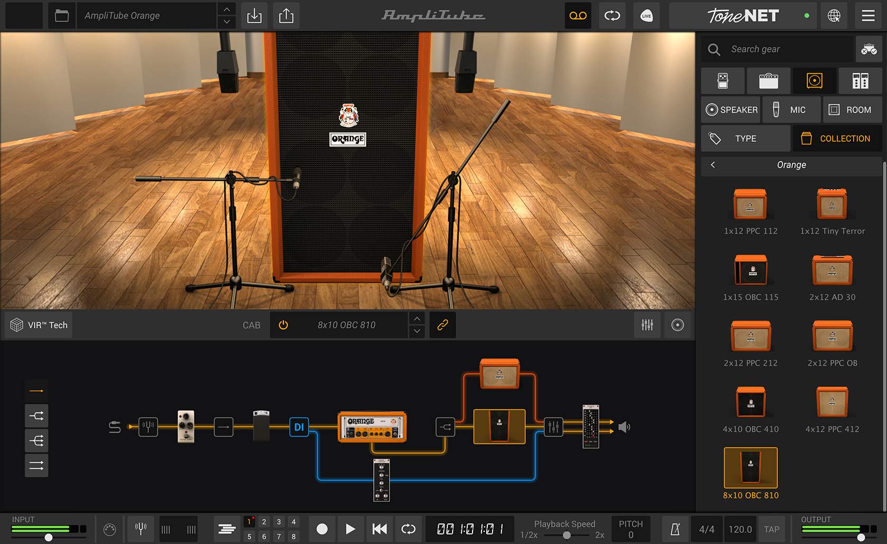The width and height of the screenshot is (887, 544).
Task: Open the custom shop gear icon
Action: pos(869,49)
